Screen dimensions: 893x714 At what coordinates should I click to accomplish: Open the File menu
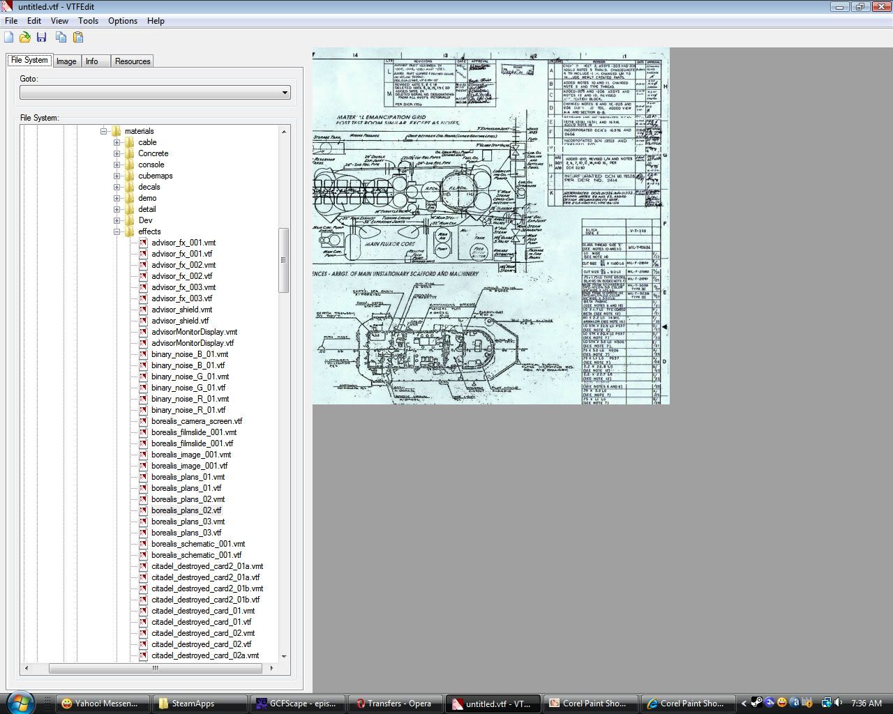pyautogui.click(x=12, y=21)
